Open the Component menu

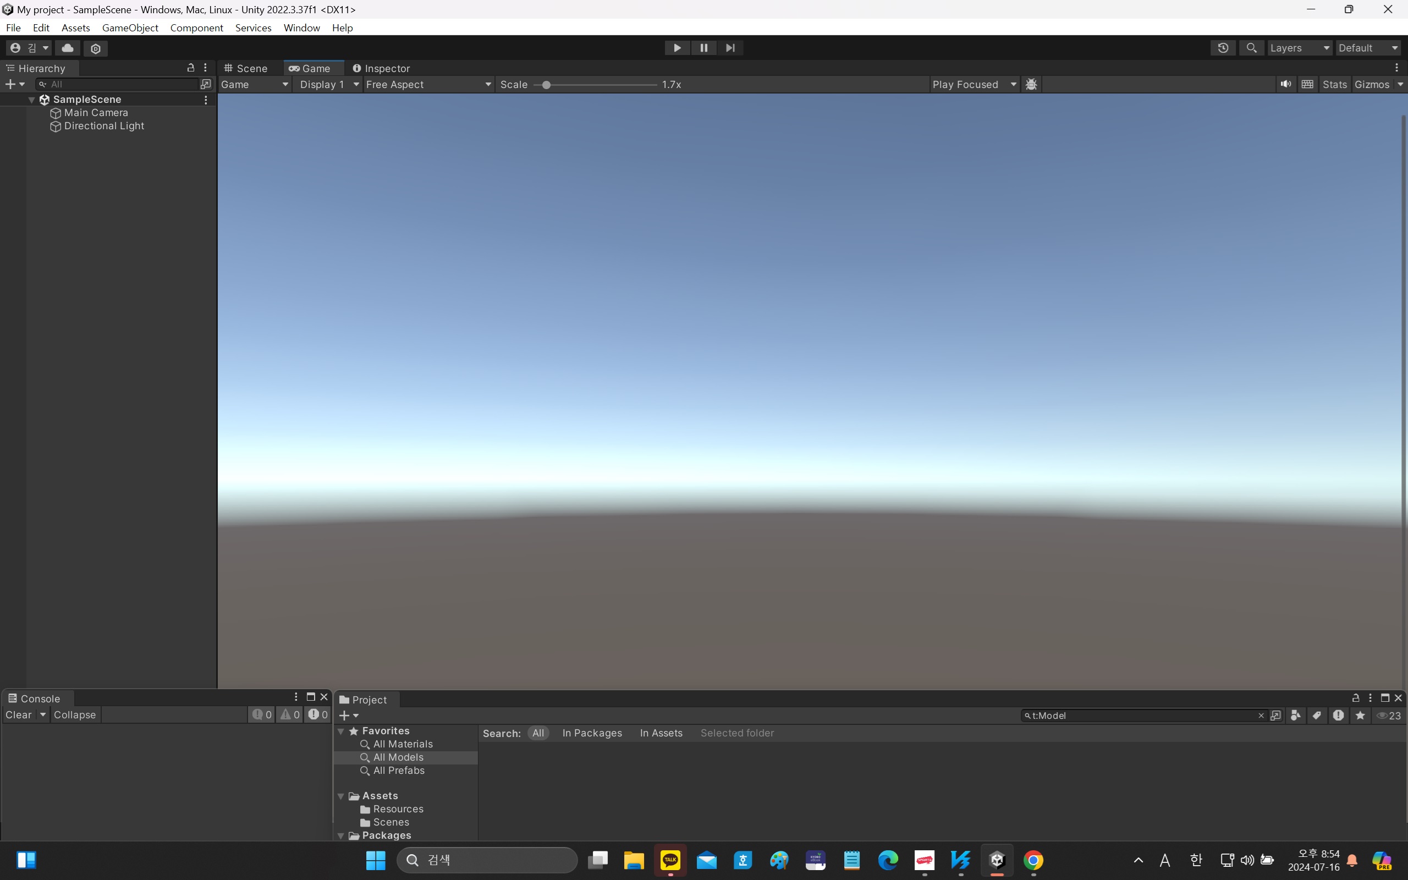click(x=197, y=28)
